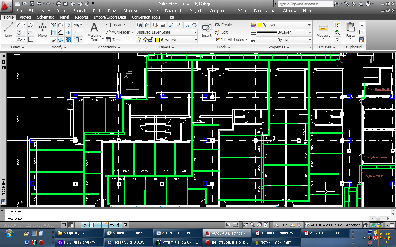The image size is (396, 247).
Task: Open the Quick Calculator icon
Action: tap(338, 40)
